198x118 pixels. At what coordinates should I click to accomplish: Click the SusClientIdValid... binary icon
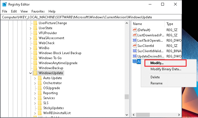[134, 51]
